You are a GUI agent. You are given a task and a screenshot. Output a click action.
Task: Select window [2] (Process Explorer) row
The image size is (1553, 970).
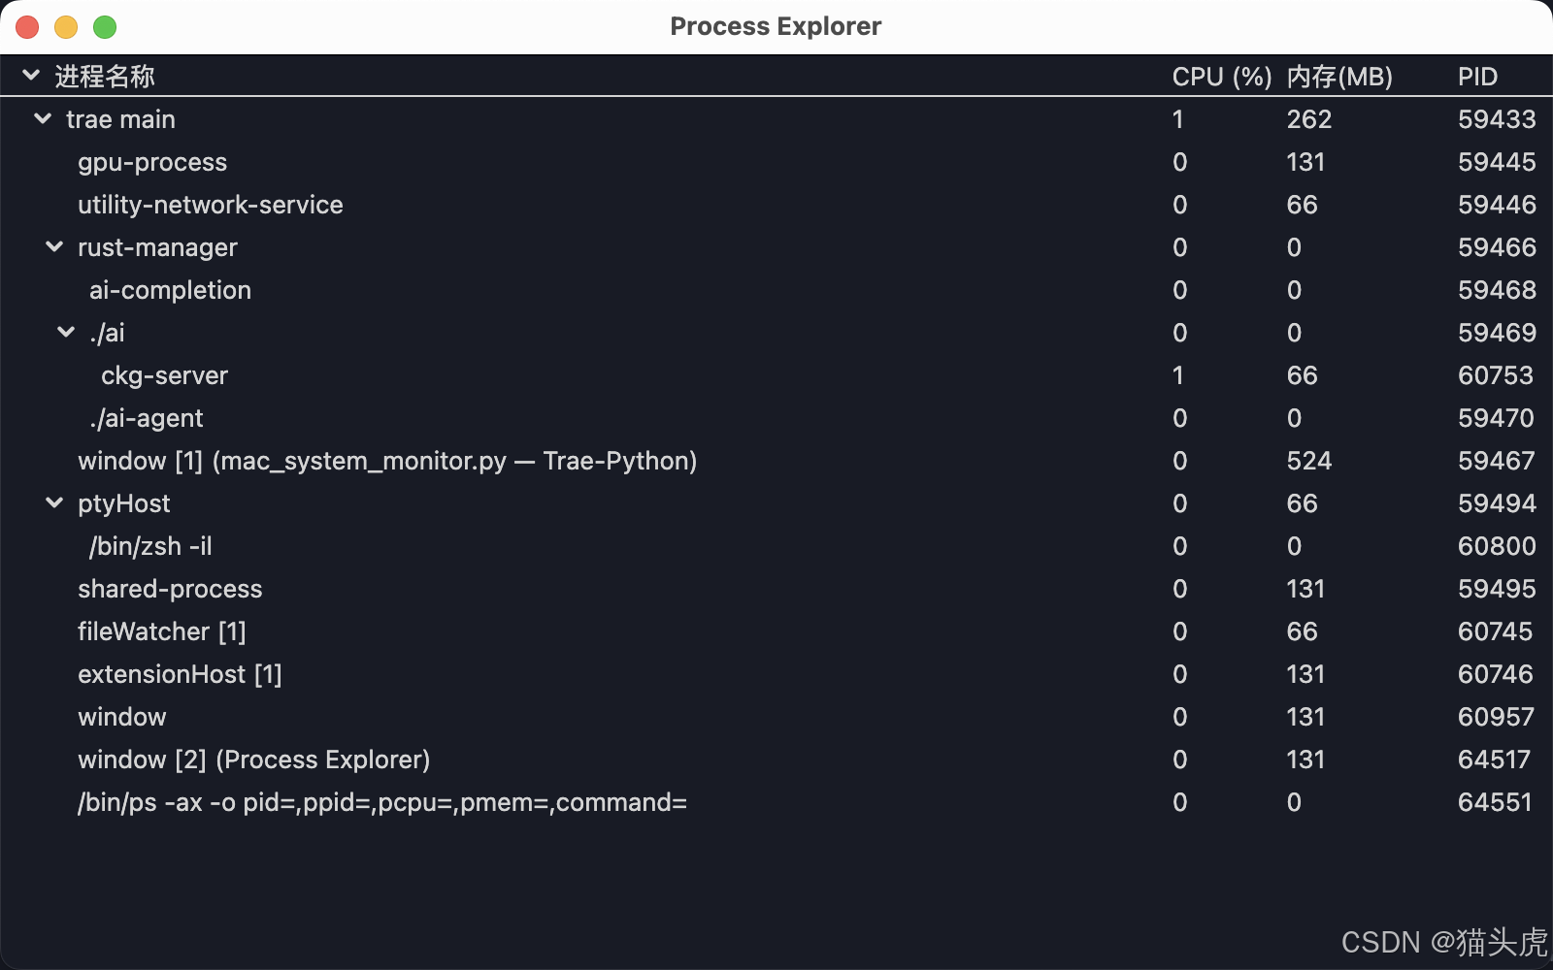point(253,760)
